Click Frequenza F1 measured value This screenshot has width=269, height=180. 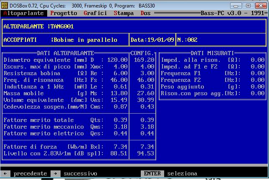point(258,73)
